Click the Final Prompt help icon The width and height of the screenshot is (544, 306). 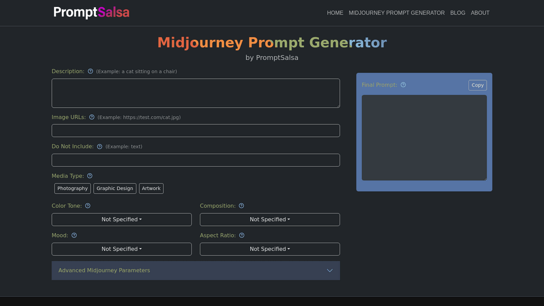(403, 85)
